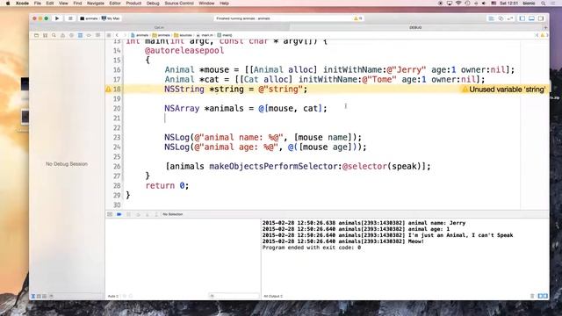562x316 pixels.
Task: Open the issue navigator warning icon
Action: [62, 35]
